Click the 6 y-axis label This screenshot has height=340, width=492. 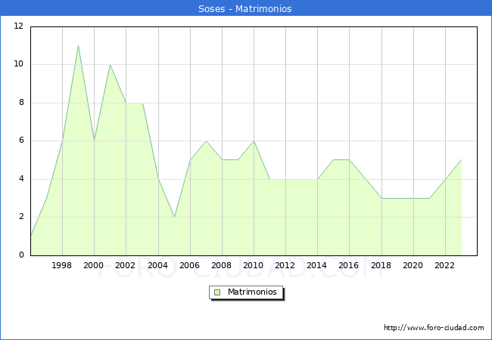click(21, 141)
